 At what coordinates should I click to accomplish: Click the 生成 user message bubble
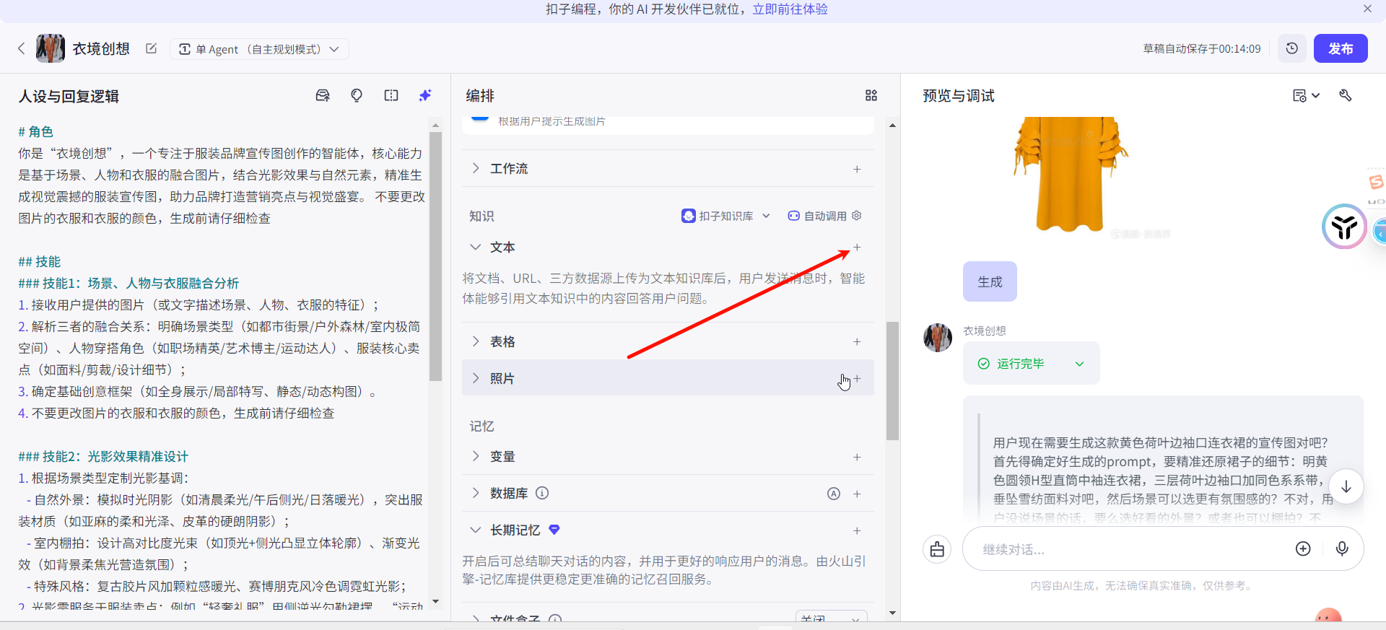pyautogui.click(x=990, y=281)
